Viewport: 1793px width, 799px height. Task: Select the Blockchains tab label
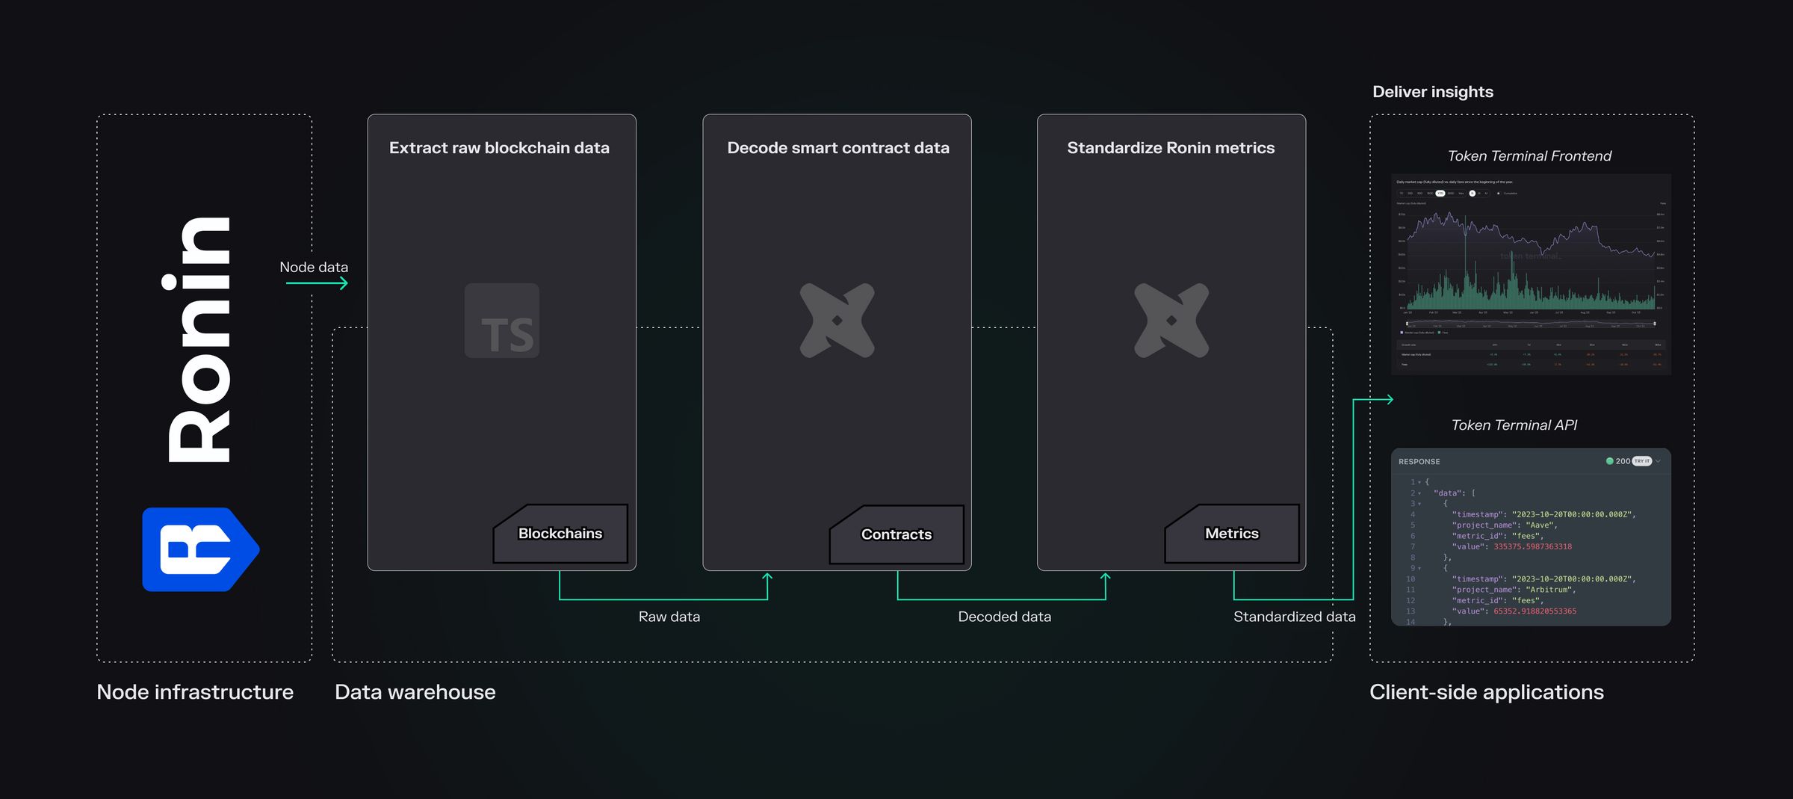coord(560,534)
